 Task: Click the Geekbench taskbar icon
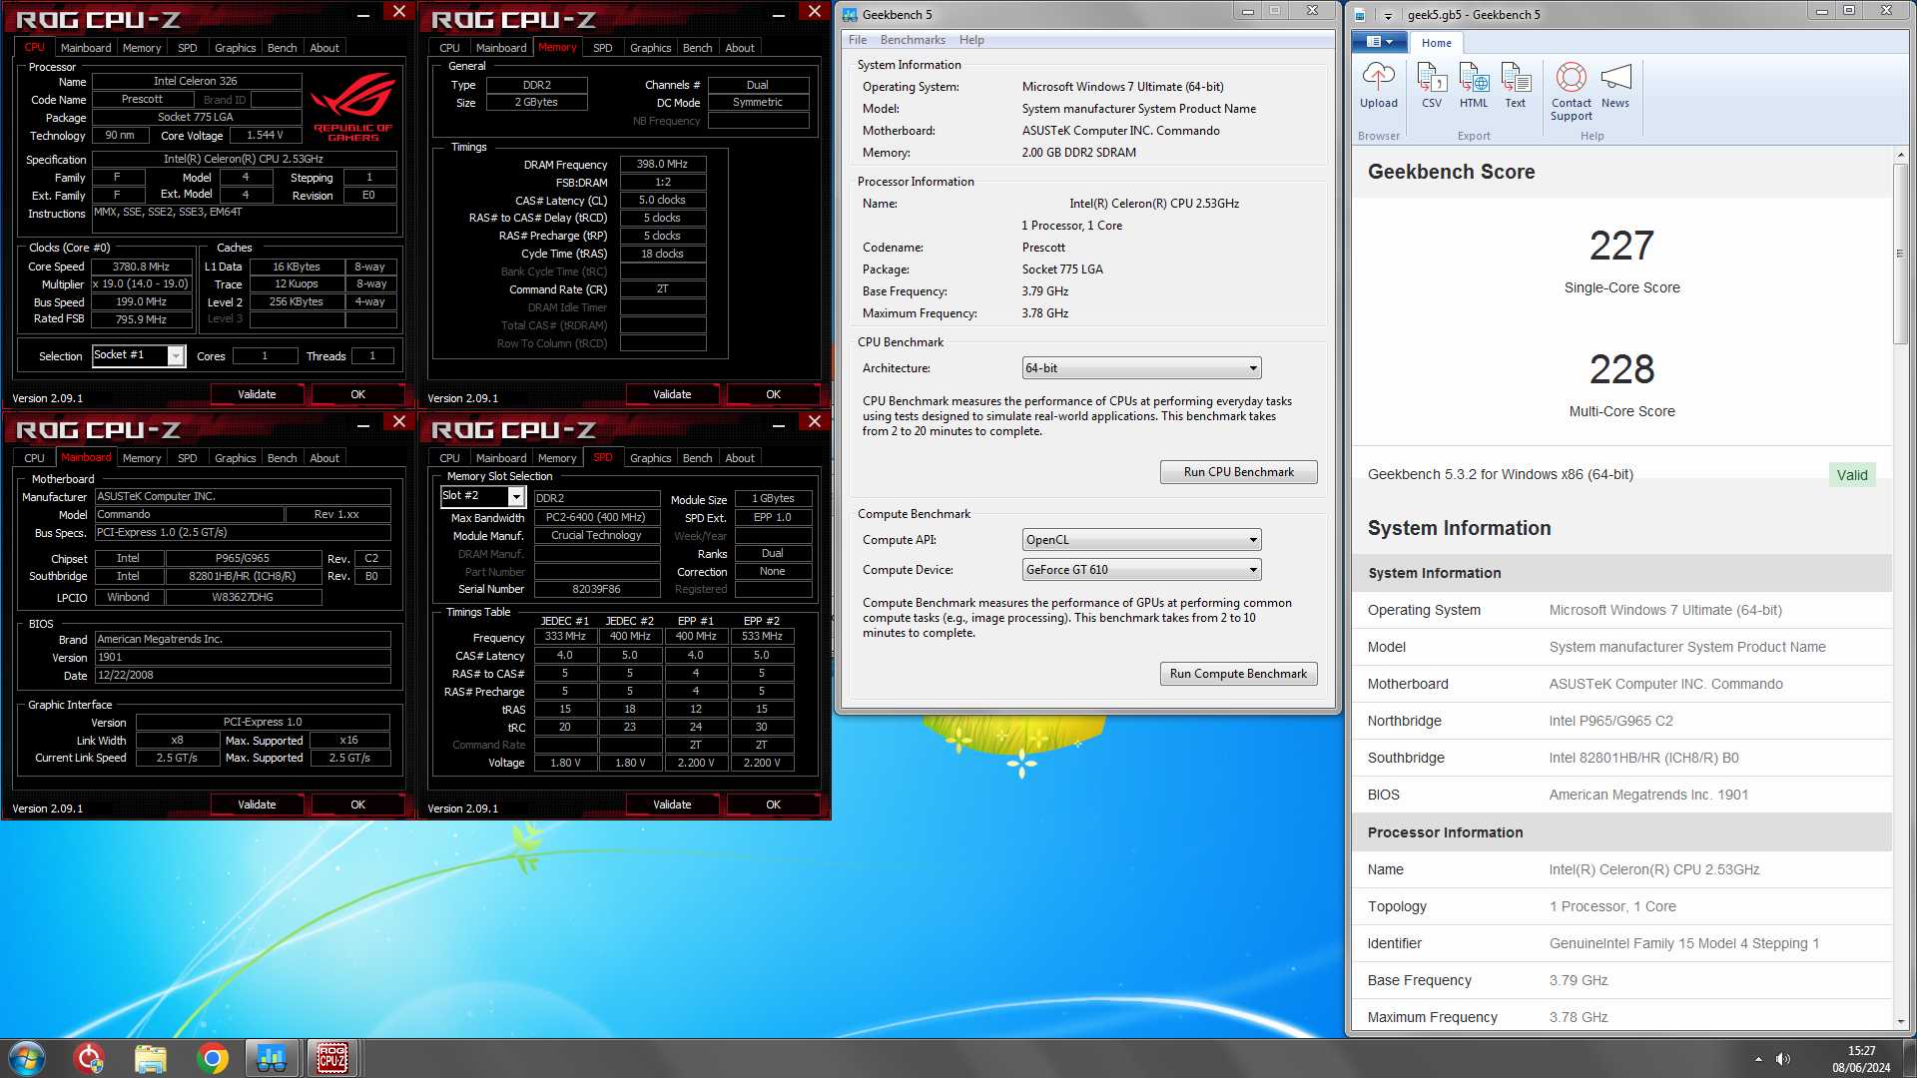(272, 1058)
